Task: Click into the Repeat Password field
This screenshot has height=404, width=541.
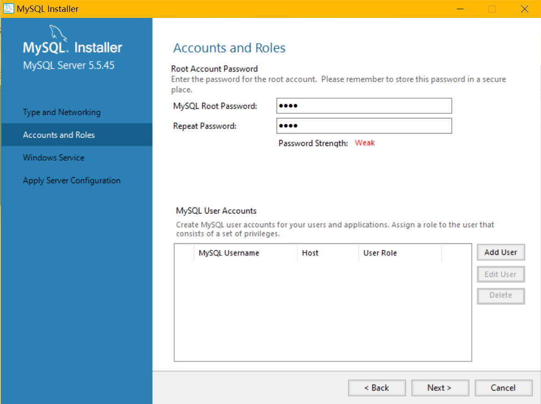Action: 364,126
